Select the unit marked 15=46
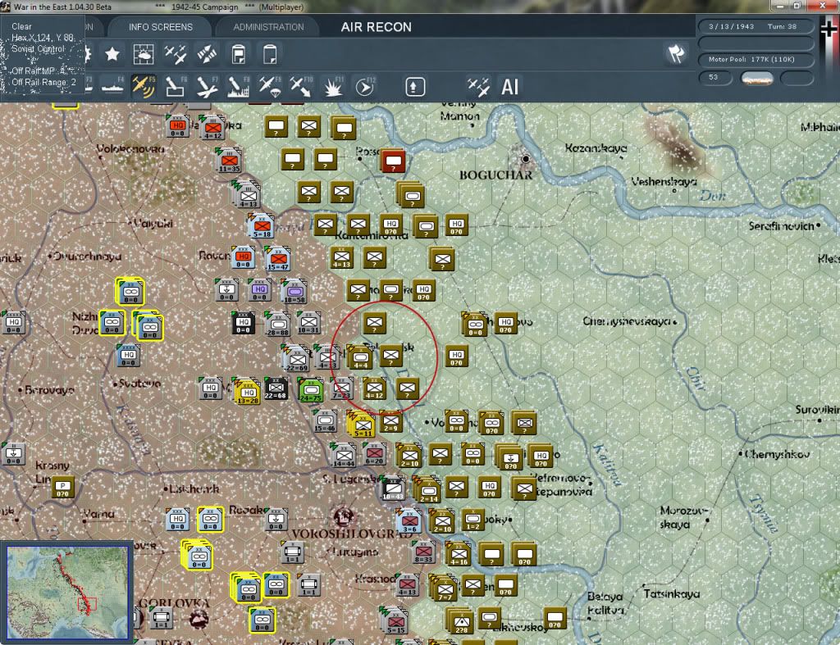This screenshot has width=840, height=645. (x=325, y=421)
